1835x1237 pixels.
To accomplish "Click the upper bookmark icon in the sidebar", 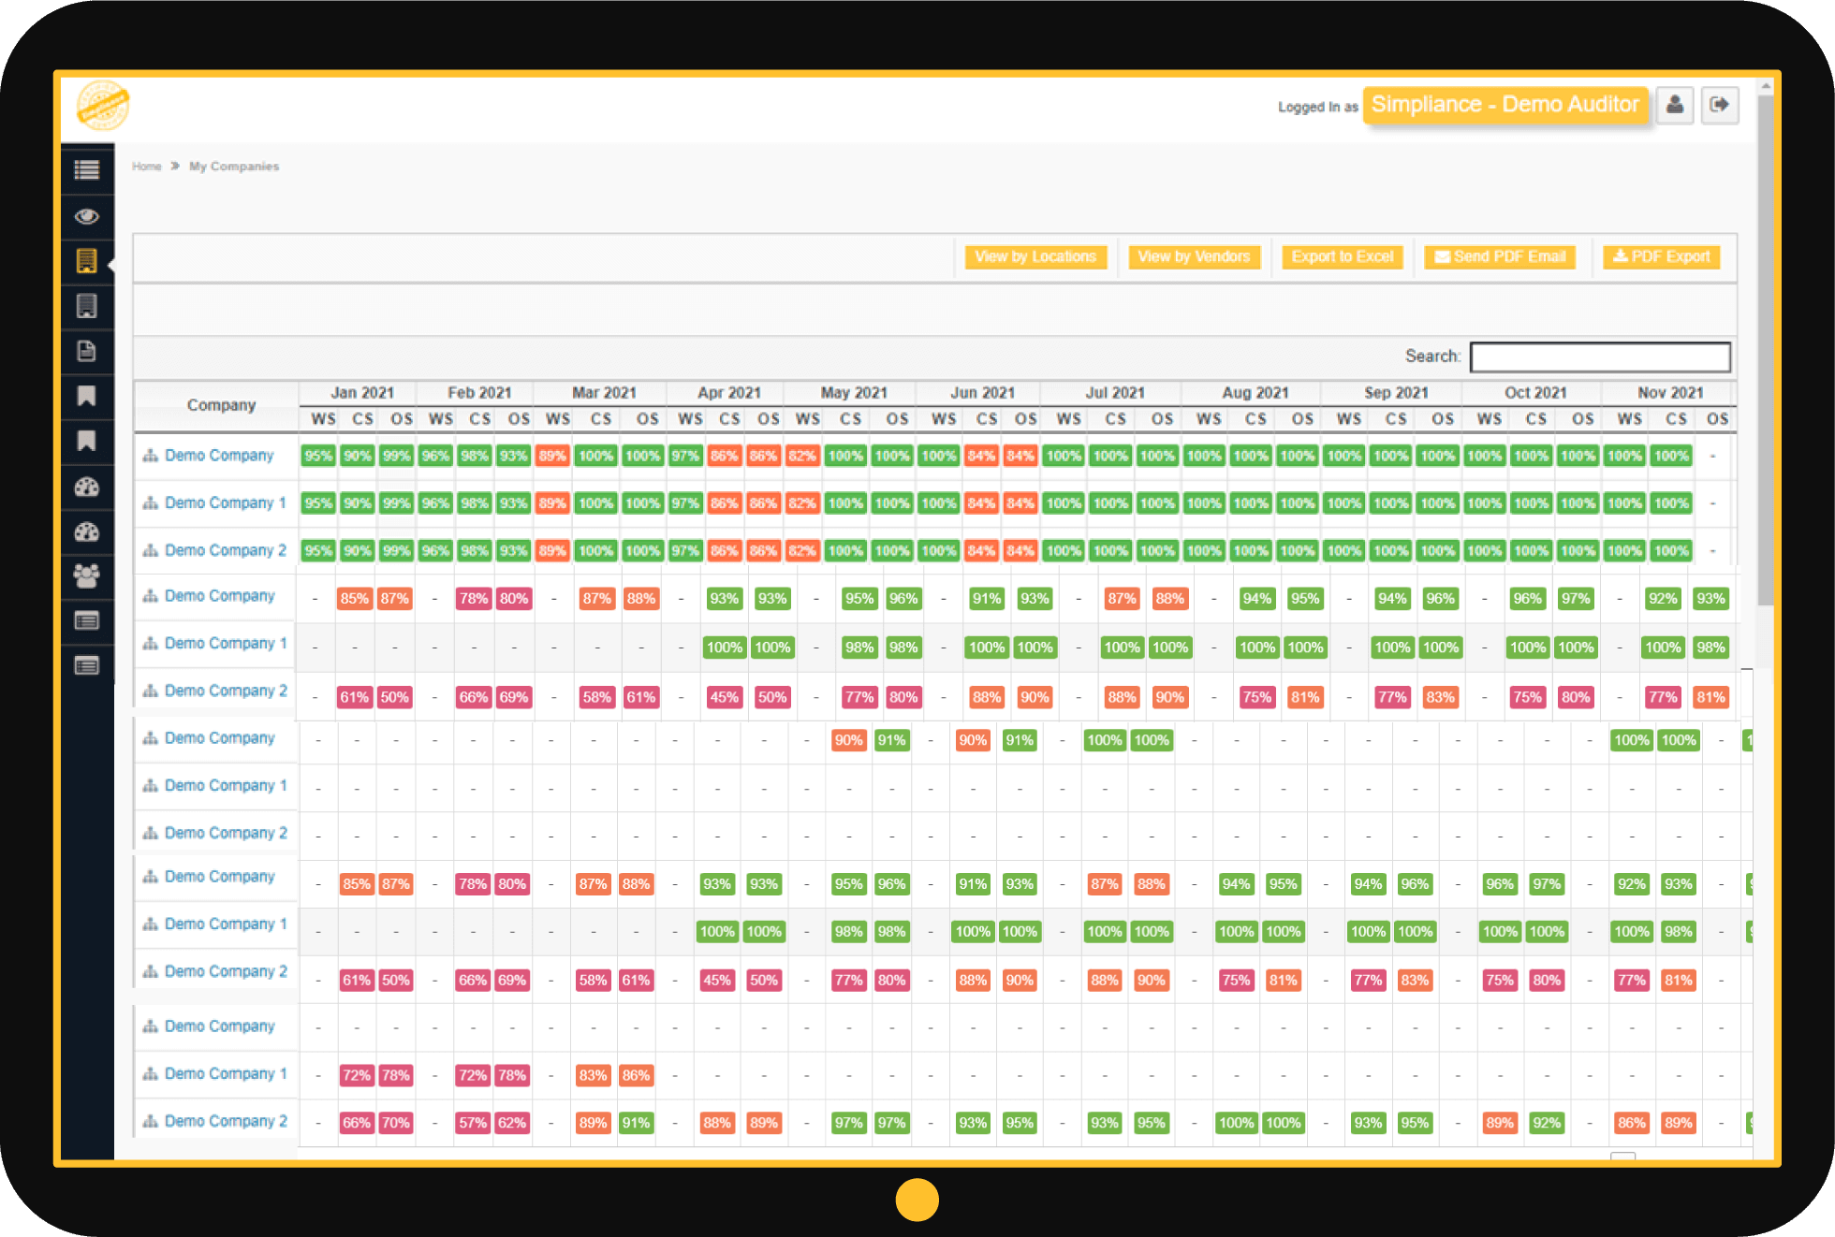I will tap(87, 397).
